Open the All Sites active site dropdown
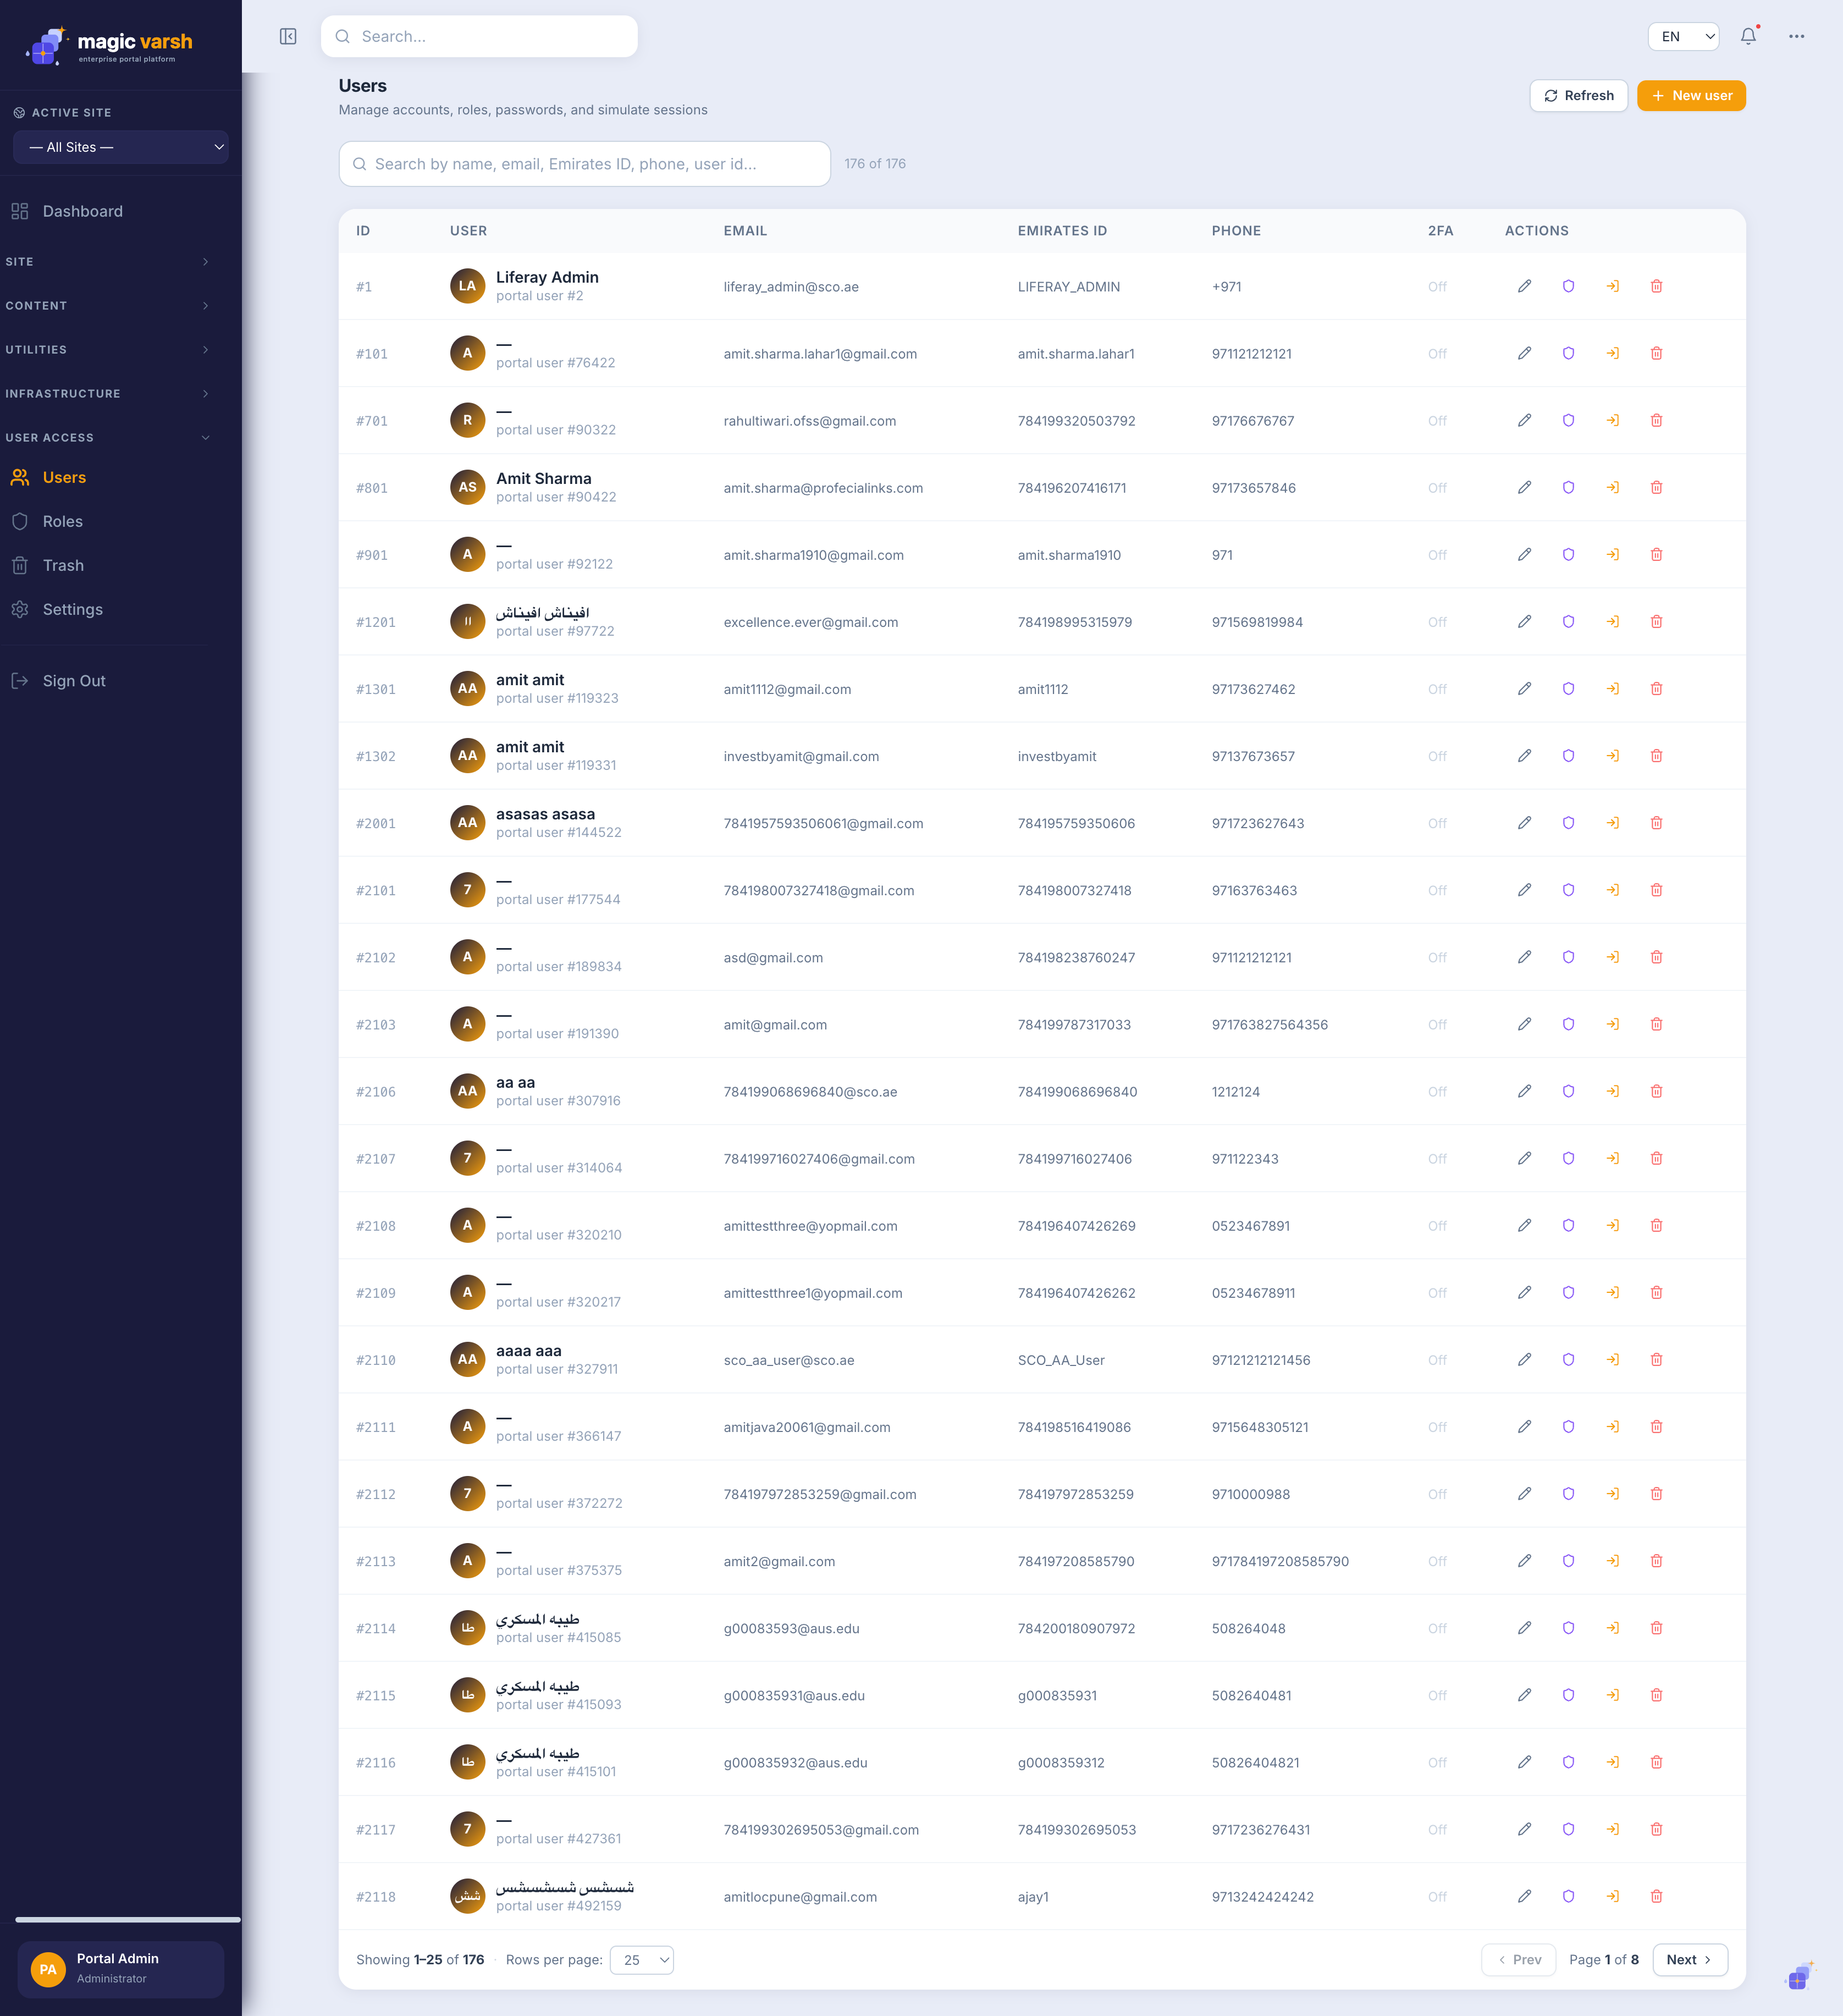1843x2016 pixels. [121, 147]
